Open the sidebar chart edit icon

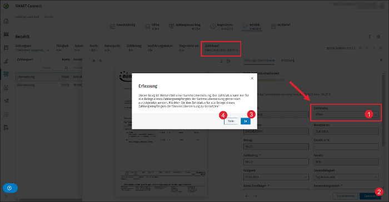pos(6,61)
